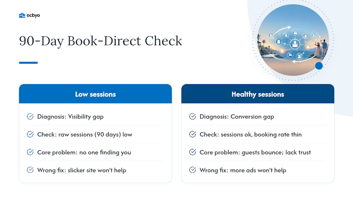Click the checkmark icon beside Conversion gap
Viewport: 353px width, 198px height.
192,117
